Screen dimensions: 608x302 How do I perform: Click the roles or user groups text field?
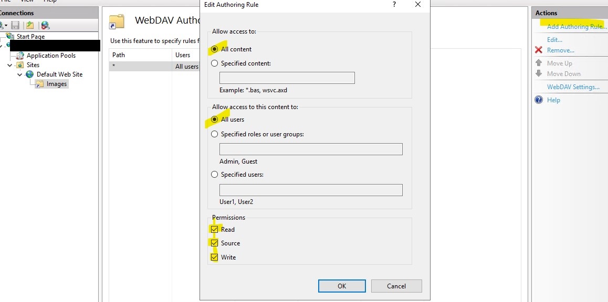click(311, 149)
